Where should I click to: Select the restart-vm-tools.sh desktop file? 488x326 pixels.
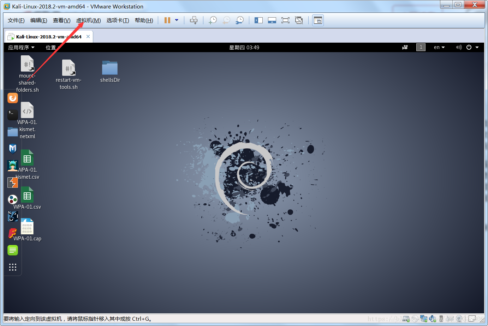click(x=69, y=75)
